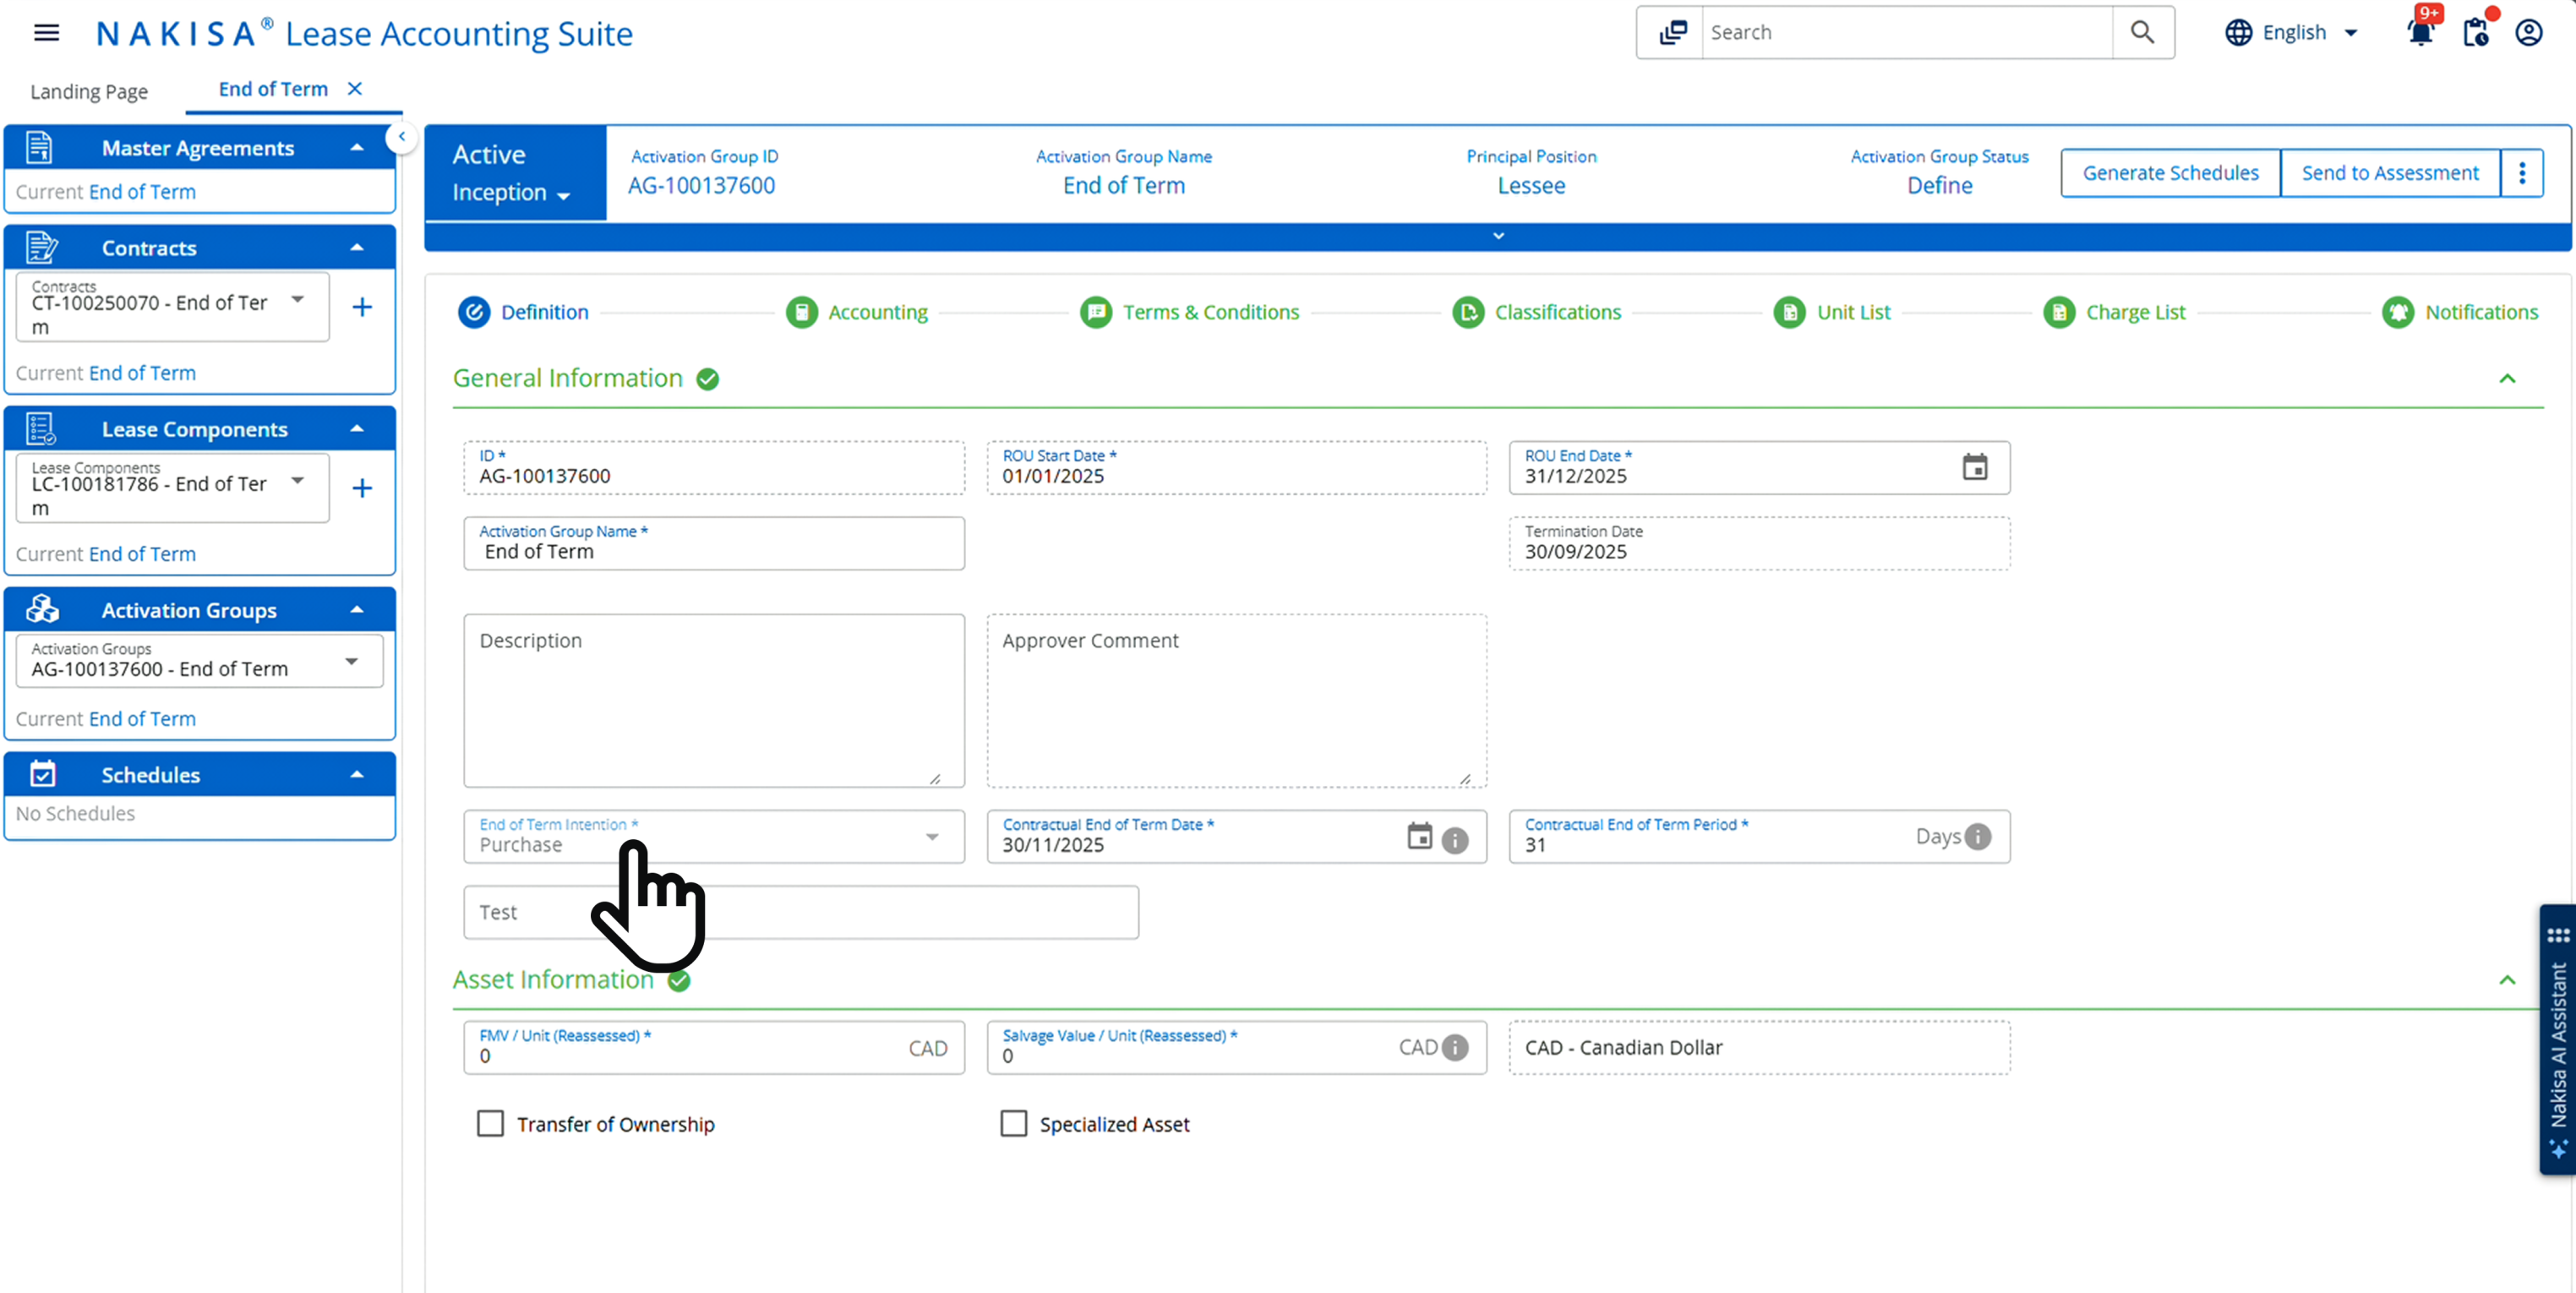Go to Terms & Conditions step
The width and height of the screenshot is (2576, 1293).
point(1209,312)
